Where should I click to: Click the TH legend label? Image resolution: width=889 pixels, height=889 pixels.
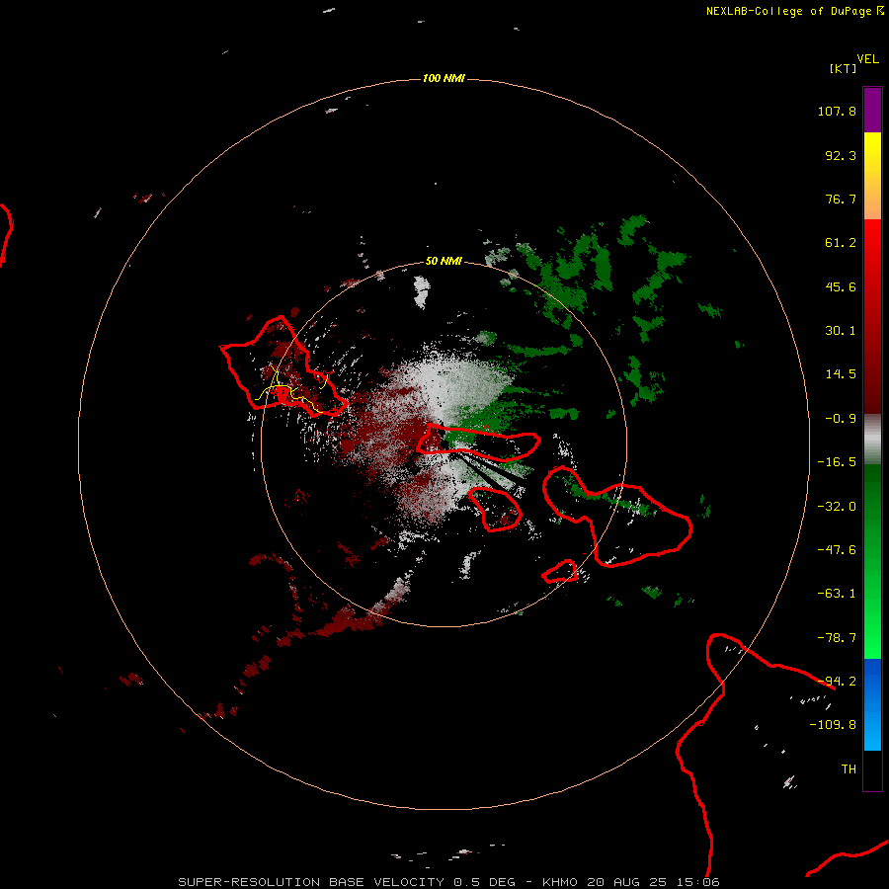click(x=849, y=769)
